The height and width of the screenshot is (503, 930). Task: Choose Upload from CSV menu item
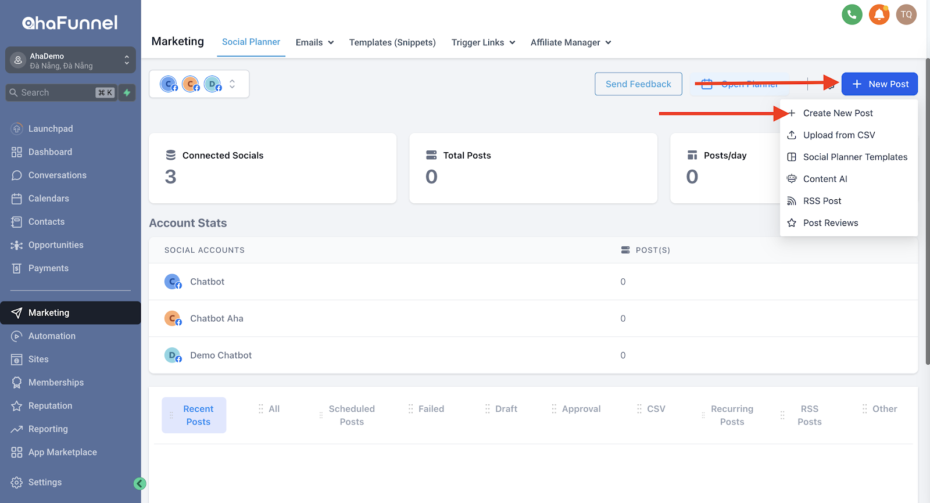click(x=849, y=135)
